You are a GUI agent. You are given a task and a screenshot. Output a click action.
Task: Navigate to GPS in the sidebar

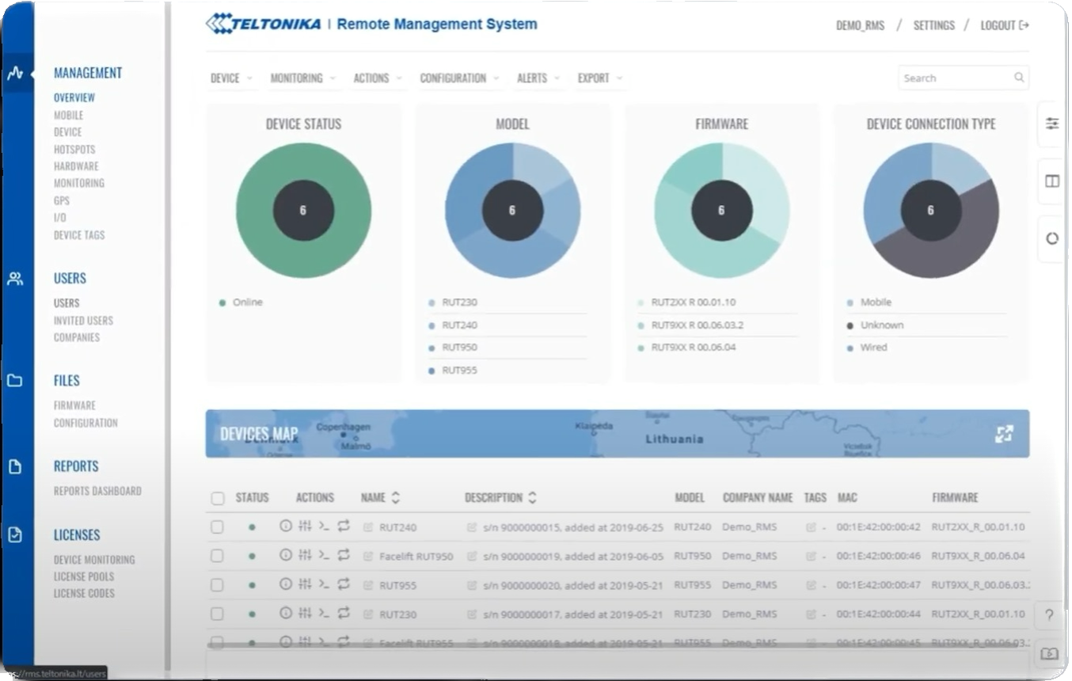[62, 201]
